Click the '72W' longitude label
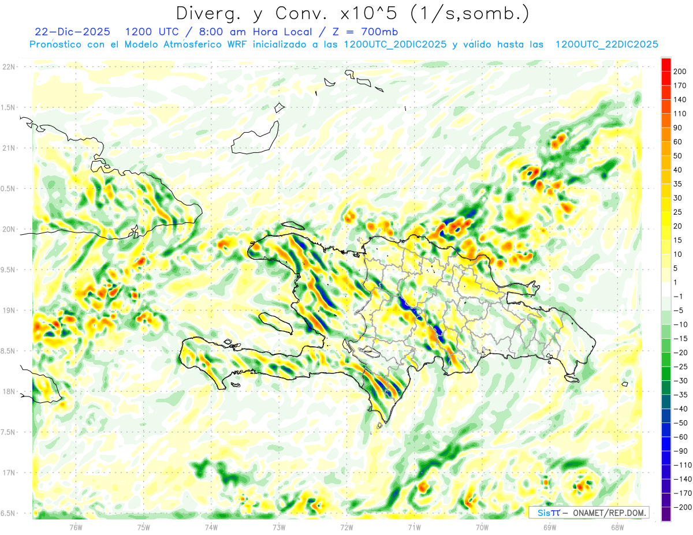The image size is (693, 535). (346, 527)
